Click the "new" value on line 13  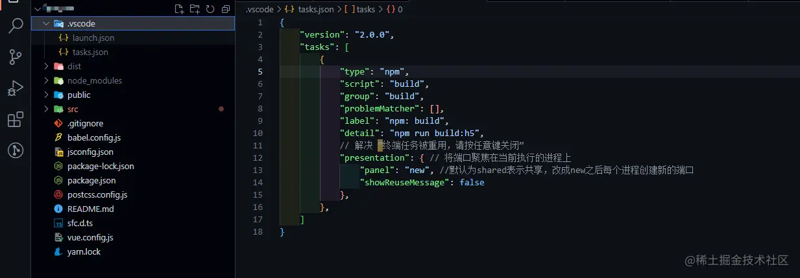[417, 170]
